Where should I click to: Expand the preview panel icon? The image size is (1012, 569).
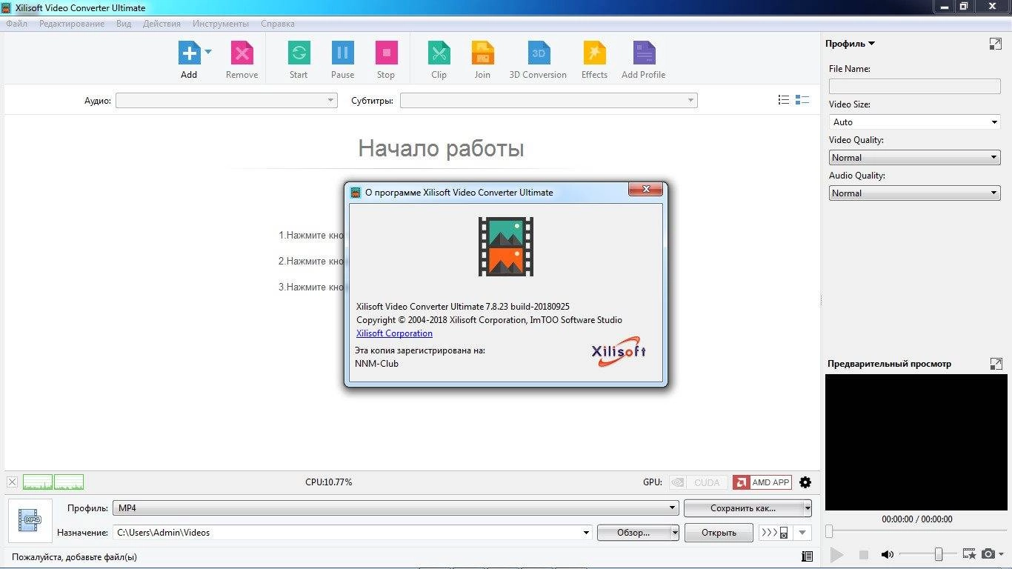[x=996, y=364]
